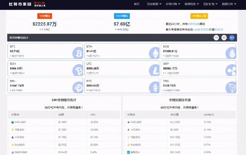This screenshot has width=246, height=155.
Task: Click BitMEX icon in the 24H liquidation table
Action: 13,152
